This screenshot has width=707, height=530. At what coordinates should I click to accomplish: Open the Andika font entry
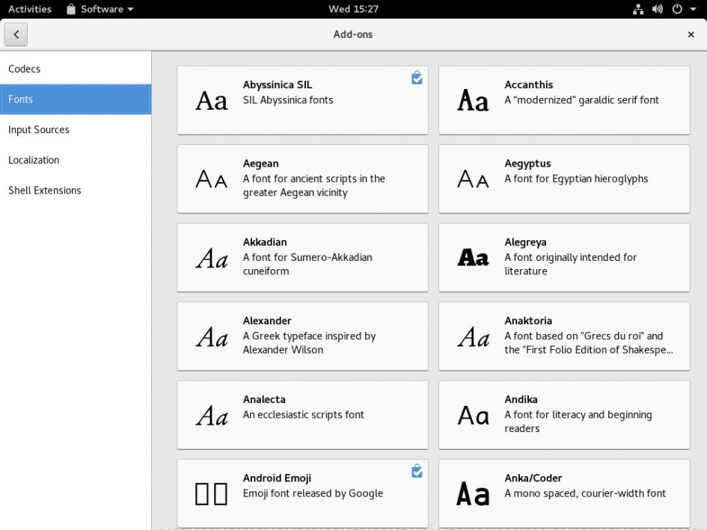564,415
